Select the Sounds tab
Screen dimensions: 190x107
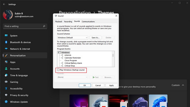click(77, 21)
